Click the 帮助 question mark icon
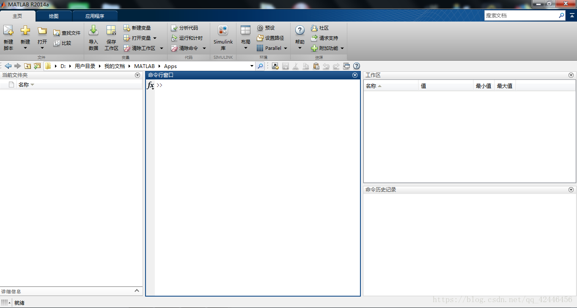577x308 pixels. [x=300, y=30]
